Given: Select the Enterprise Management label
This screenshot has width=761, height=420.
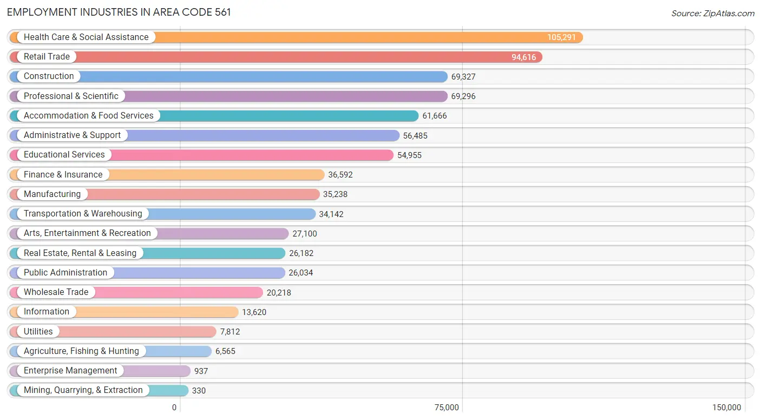Looking at the screenshot, I should pyautogui.click(x=70, y=370).
